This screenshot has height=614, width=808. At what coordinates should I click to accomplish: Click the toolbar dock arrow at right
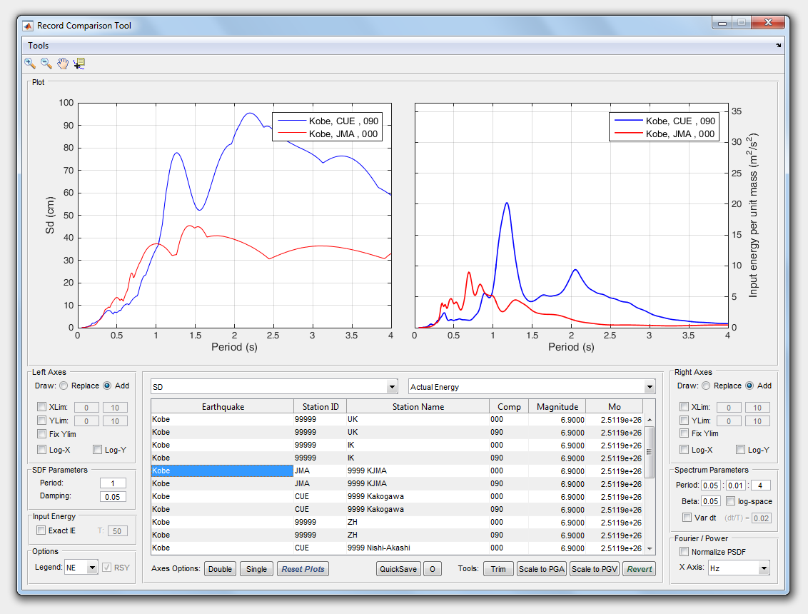[778, 46]
